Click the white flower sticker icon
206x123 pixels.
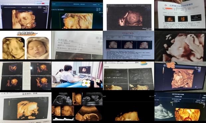point(86,83)
